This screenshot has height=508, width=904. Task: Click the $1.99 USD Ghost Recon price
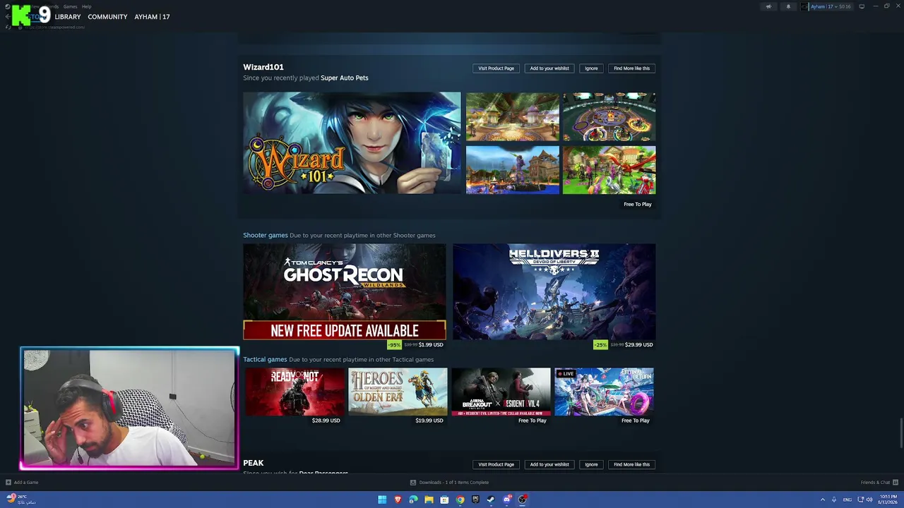pyautogui.click(x=431, y=345)
